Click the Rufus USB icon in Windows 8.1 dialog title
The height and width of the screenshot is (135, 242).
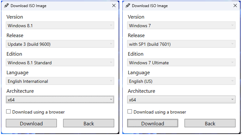(x=6, y=6)
